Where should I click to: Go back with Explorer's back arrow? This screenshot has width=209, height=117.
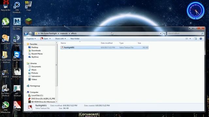26,33
